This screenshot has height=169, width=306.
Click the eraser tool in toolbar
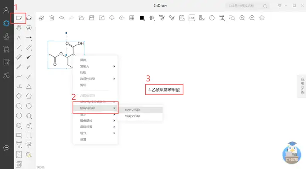41,18
